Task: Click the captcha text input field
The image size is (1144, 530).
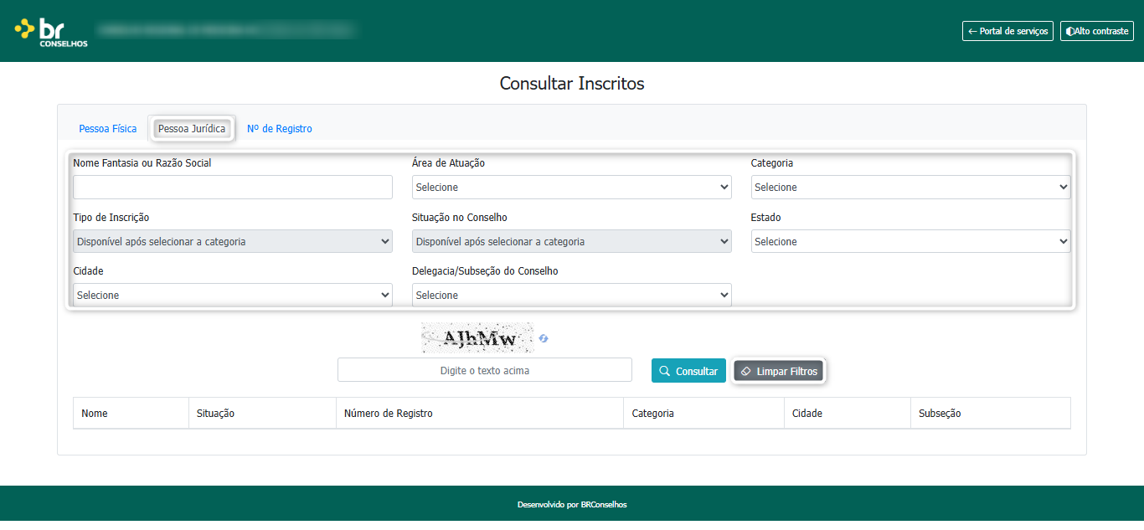Action: click(485, 370)
